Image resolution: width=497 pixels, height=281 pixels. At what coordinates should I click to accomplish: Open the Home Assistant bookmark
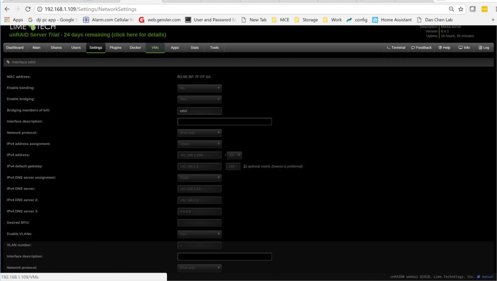[392, 20]
